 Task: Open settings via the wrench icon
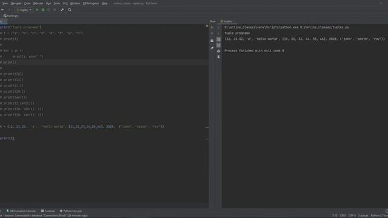click(x=62, y=10)
